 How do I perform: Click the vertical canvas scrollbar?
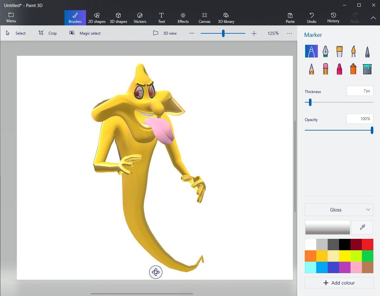click(295, 166)
